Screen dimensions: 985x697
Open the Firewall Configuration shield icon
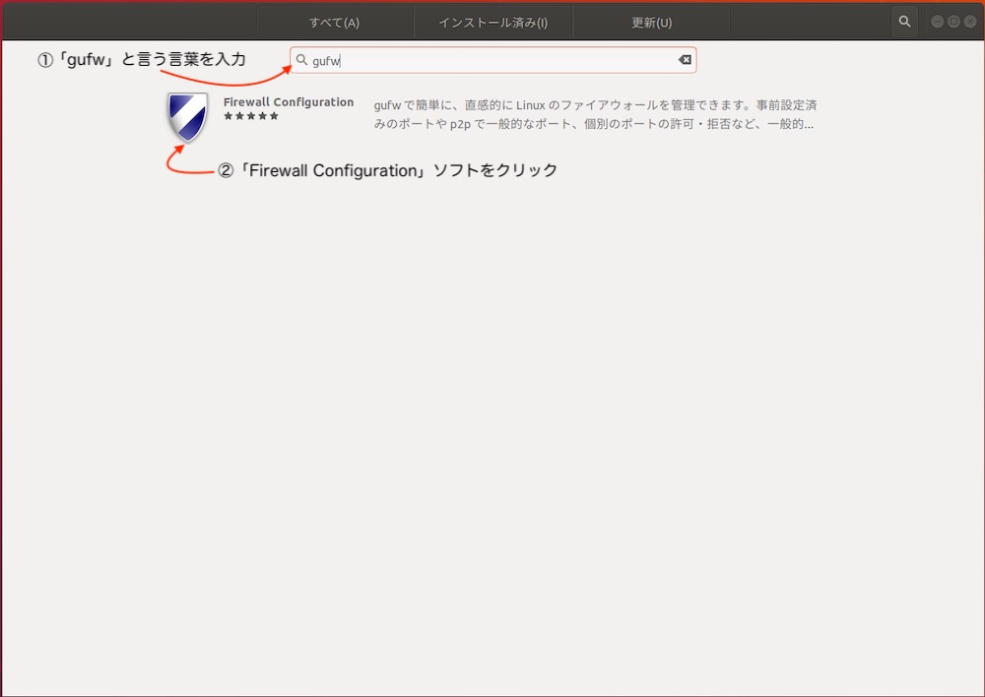[187, 117]
